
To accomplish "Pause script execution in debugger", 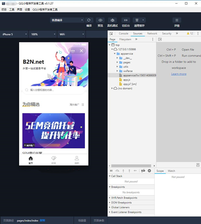I will coord(111,171).
